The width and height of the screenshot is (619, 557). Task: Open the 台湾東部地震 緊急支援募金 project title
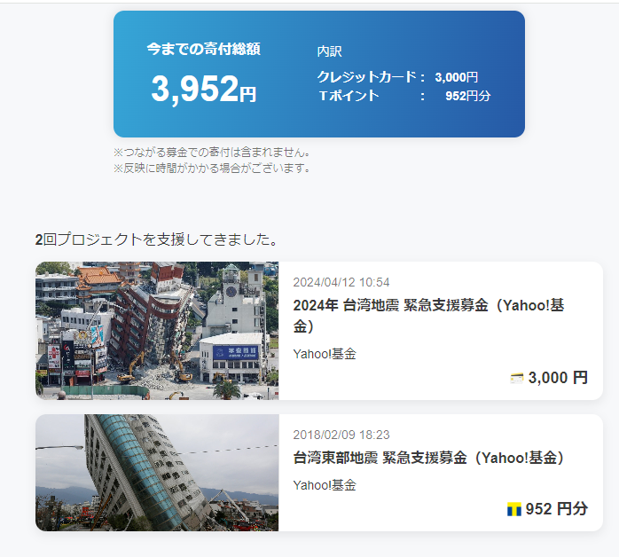[x=428, y=458]
